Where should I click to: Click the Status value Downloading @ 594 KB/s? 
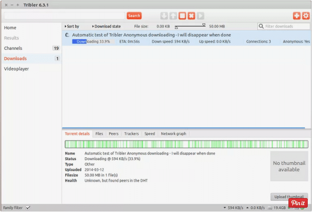pyautogui.click(x=112, y=159)
